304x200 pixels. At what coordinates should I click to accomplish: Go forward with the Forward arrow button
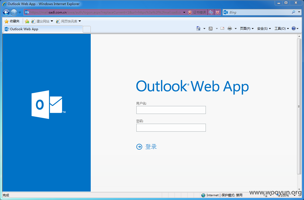pyautogui.click(x=14, y=12)
